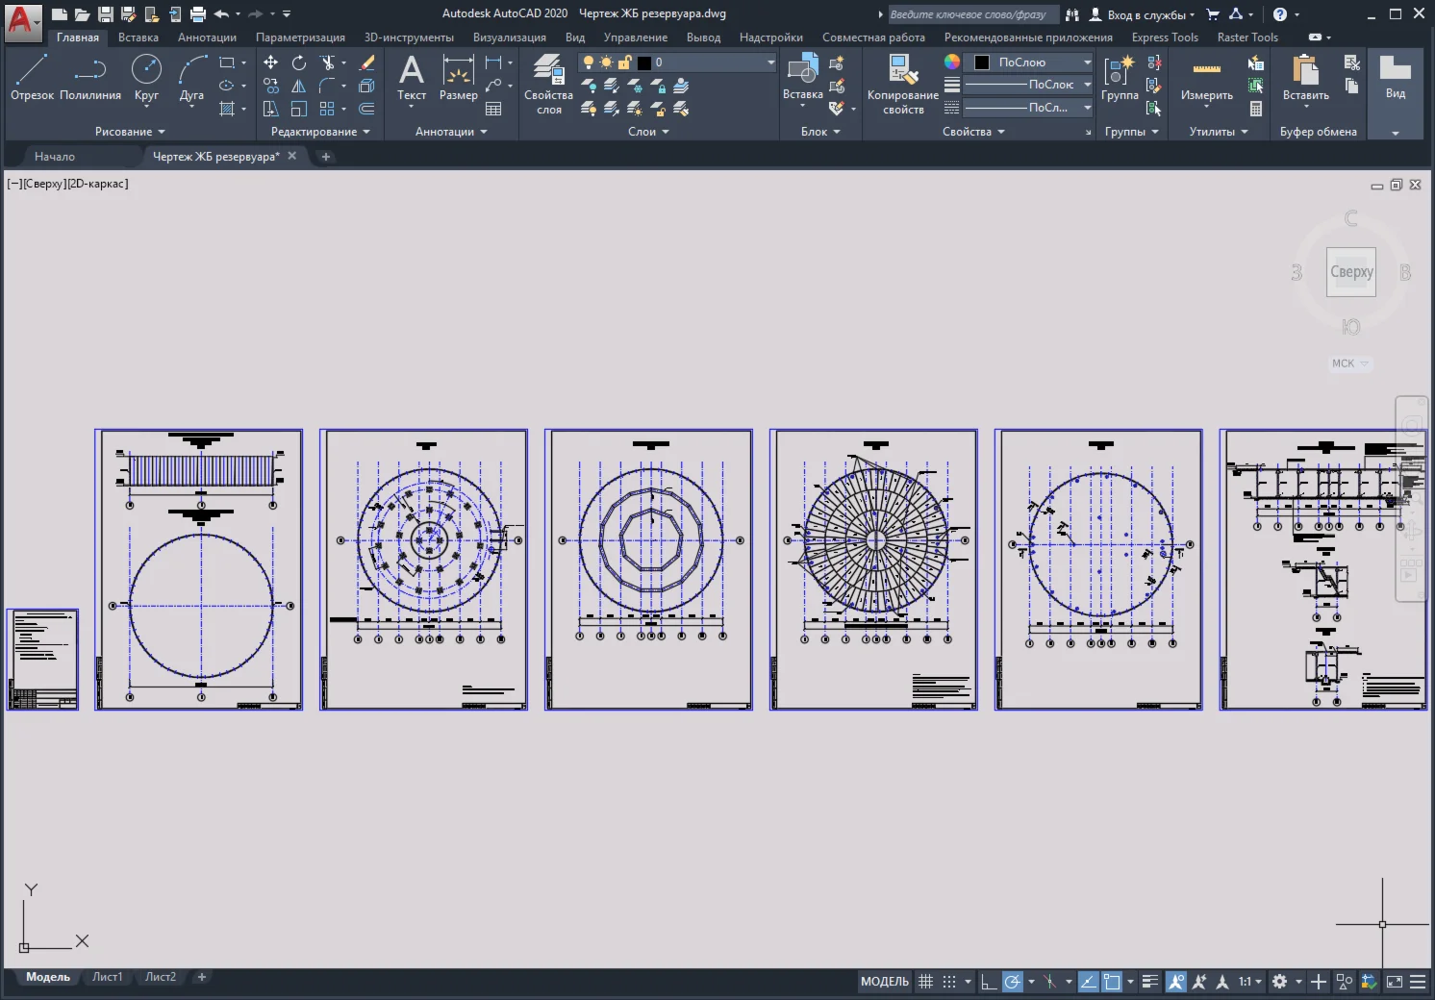Open the Визуализация ribbon tab
This screenshot has height=1000, width=1435.
510,37
